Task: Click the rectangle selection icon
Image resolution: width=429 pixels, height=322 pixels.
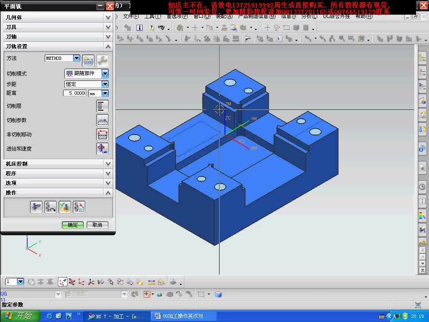Action: click(x=201, y=295)
